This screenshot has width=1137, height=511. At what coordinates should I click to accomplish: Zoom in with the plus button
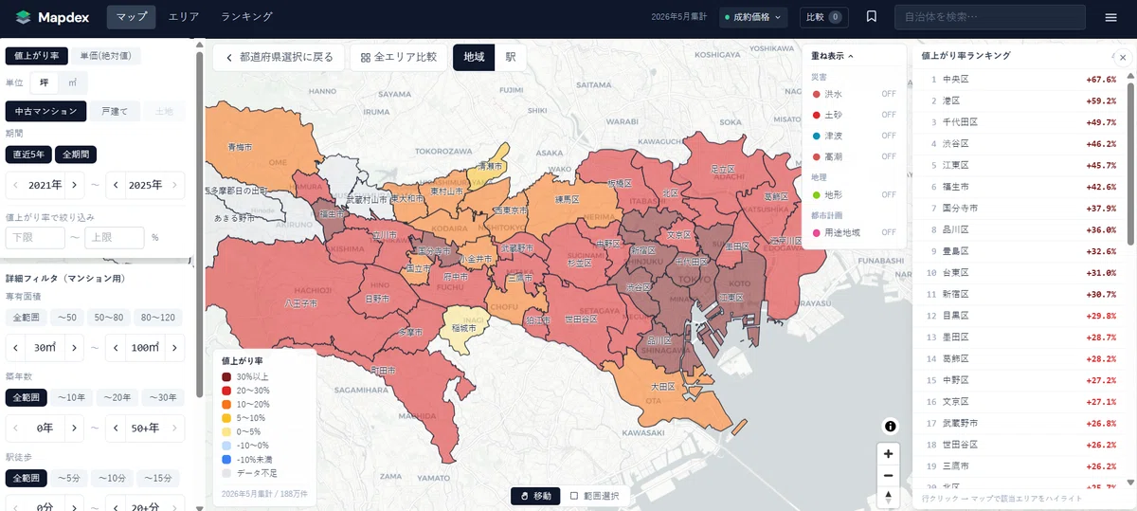[x=888, y=453]
